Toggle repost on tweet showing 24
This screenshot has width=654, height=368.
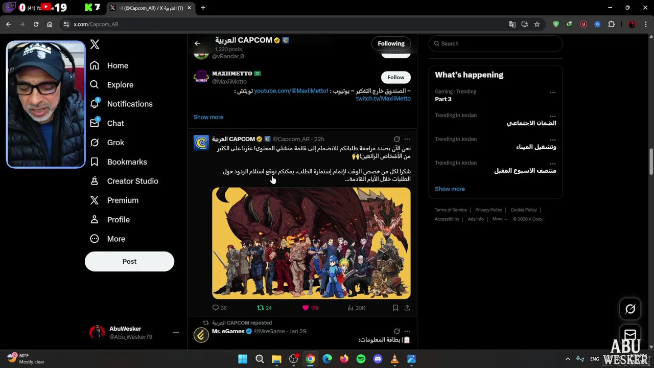tap(264, 308)
